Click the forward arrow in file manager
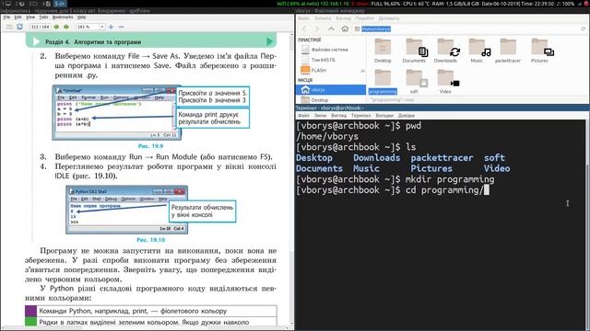This screenshot has width=590, height=331. point(317,29)
